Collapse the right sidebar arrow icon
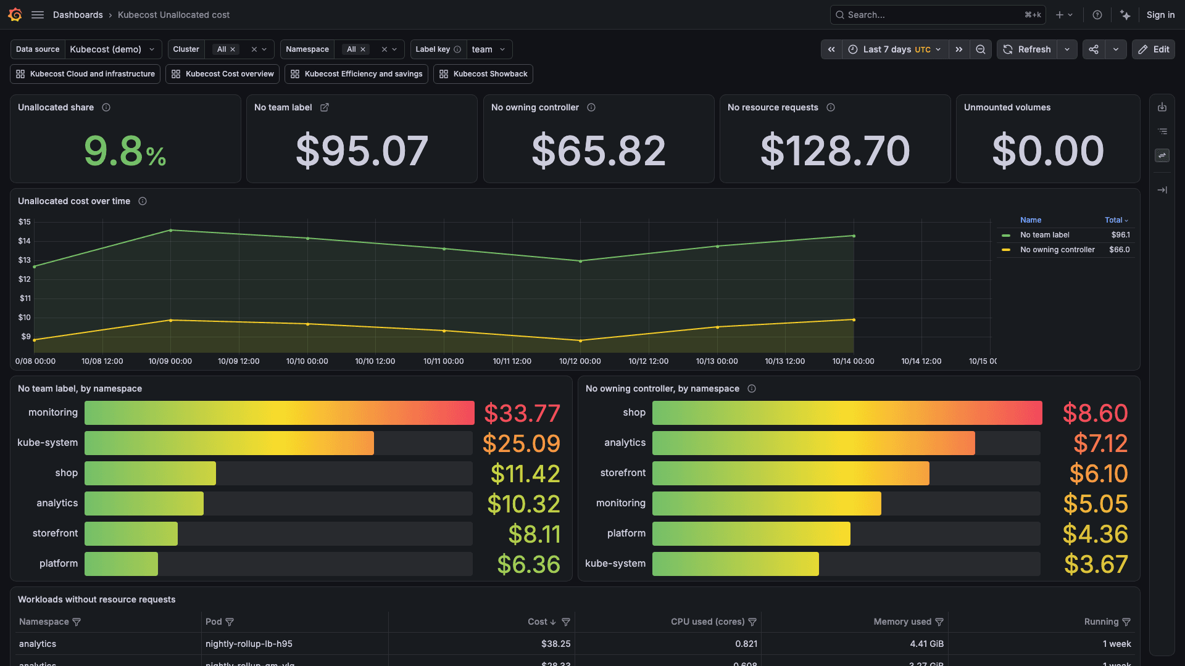 tap(1162, 190)
